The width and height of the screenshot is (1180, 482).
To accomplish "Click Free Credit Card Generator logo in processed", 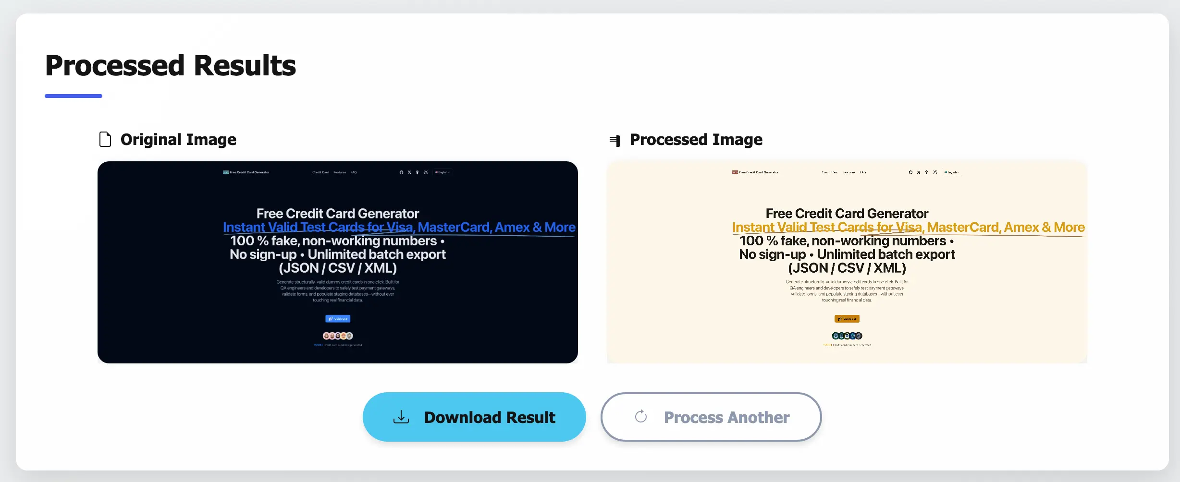I will point(755,172).
